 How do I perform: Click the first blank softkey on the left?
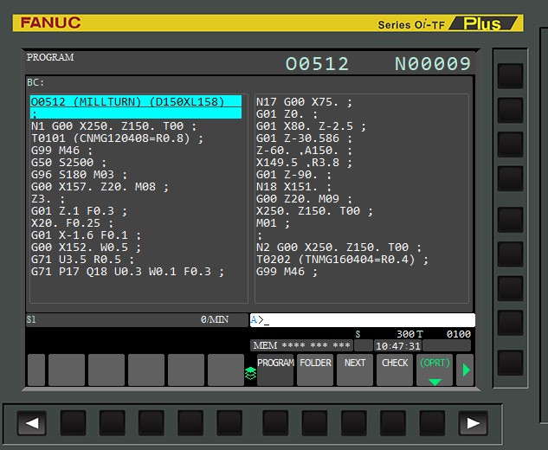click(x=35, y=370)
